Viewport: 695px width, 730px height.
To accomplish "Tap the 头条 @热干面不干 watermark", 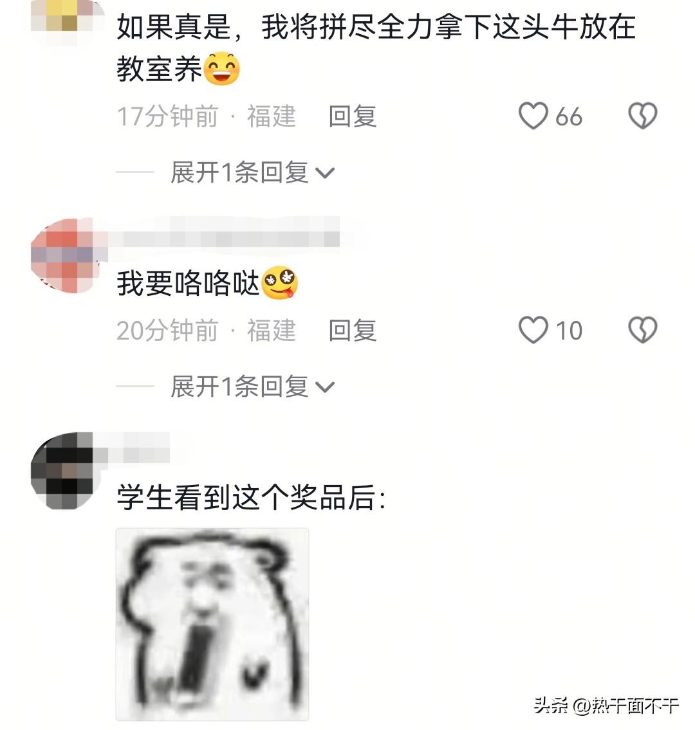I will (x=606, y=706).
